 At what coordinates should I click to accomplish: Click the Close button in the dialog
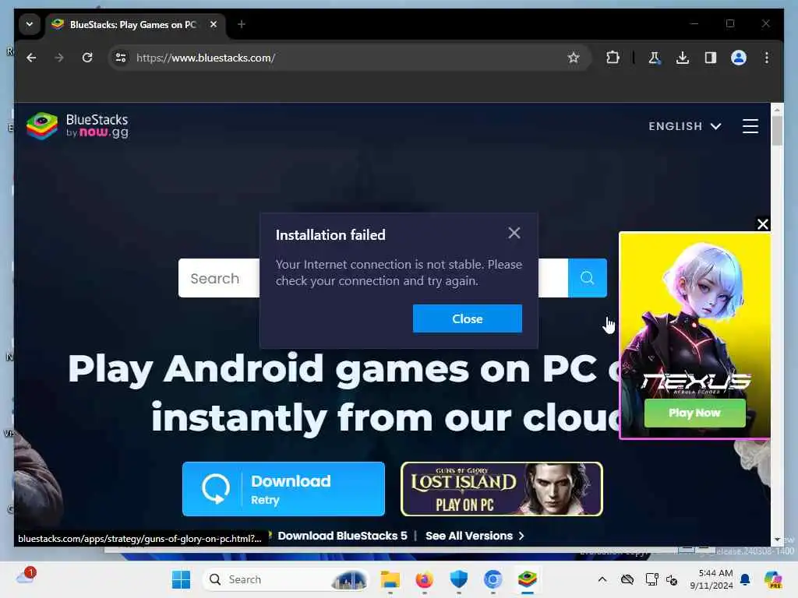coord(468,318)
